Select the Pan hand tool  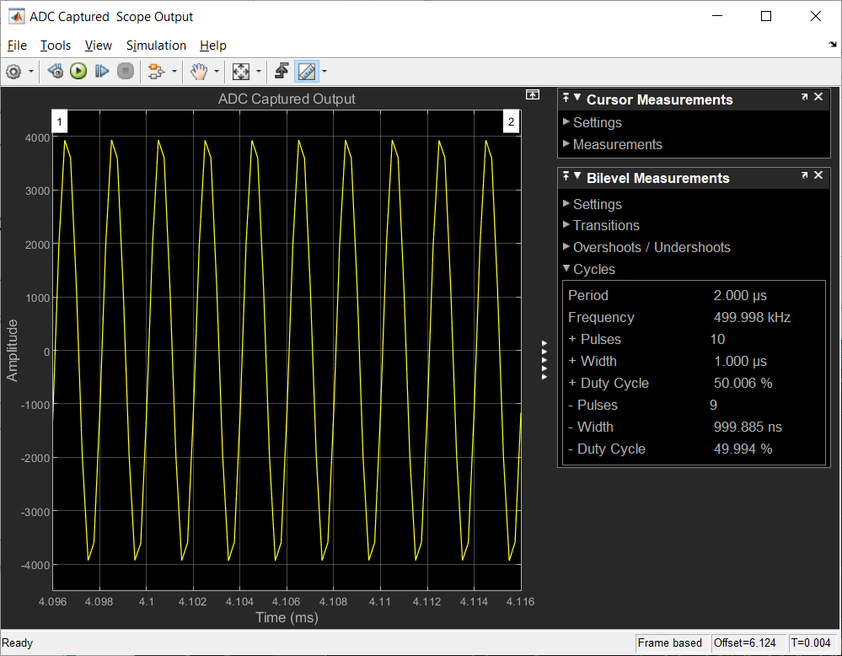(x=199, y=72)
